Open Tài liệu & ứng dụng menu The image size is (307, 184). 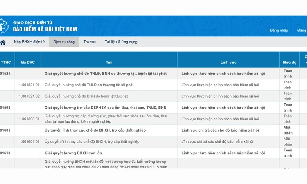pos(121,42)
